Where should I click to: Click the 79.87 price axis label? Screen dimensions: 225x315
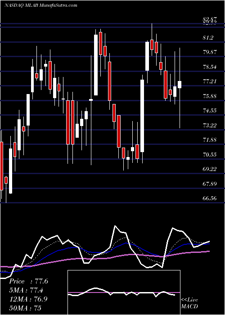pyautogui.click(x=210, y=52)
